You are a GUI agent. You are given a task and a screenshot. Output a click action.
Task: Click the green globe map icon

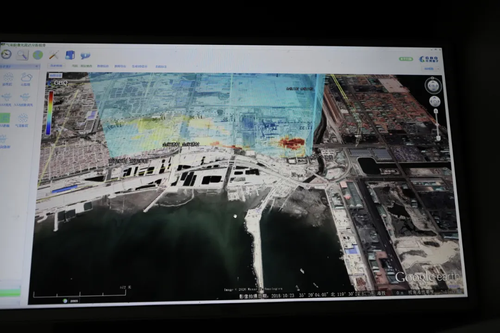tap(38, 55)
